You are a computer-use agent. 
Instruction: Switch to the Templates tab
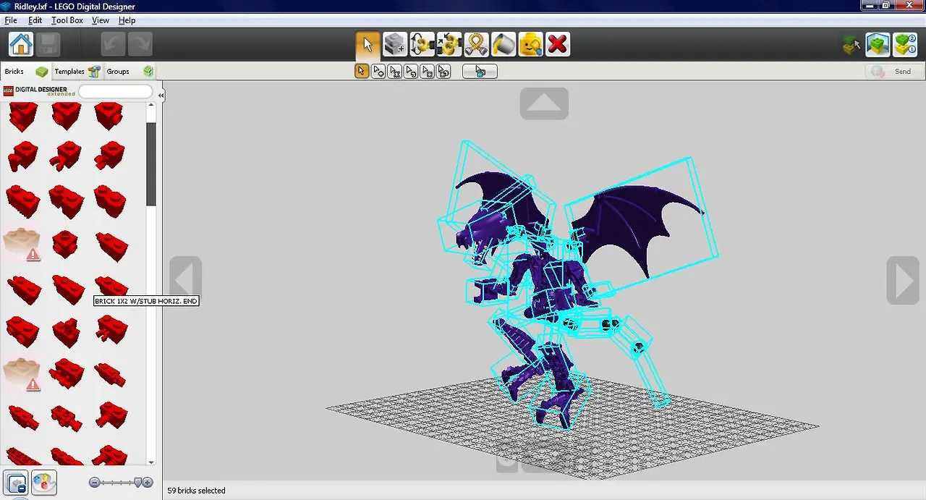pos(77,71)
